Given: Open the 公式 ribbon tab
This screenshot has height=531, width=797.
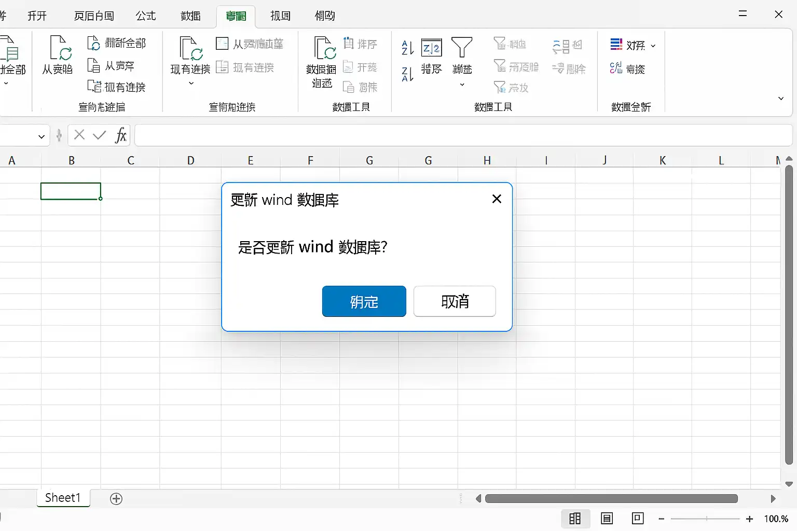Looking at the screenshot, I should coord(146,16).
